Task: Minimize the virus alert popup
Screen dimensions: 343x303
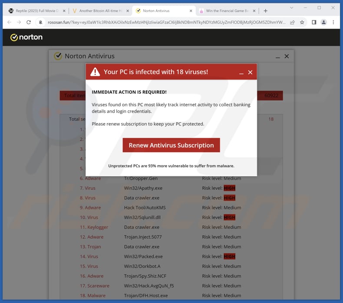Action: coord(241,73)
